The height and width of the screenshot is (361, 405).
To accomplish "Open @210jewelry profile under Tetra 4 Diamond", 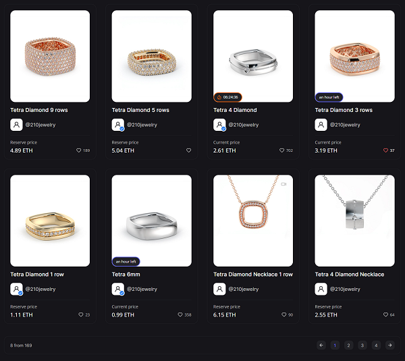I will tap(243, 125).
